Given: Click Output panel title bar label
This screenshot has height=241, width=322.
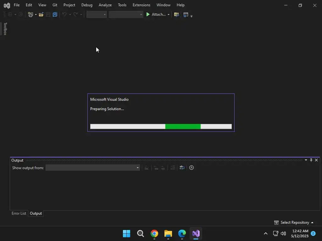Looking at the screenshot, I should tap(17, 160).
